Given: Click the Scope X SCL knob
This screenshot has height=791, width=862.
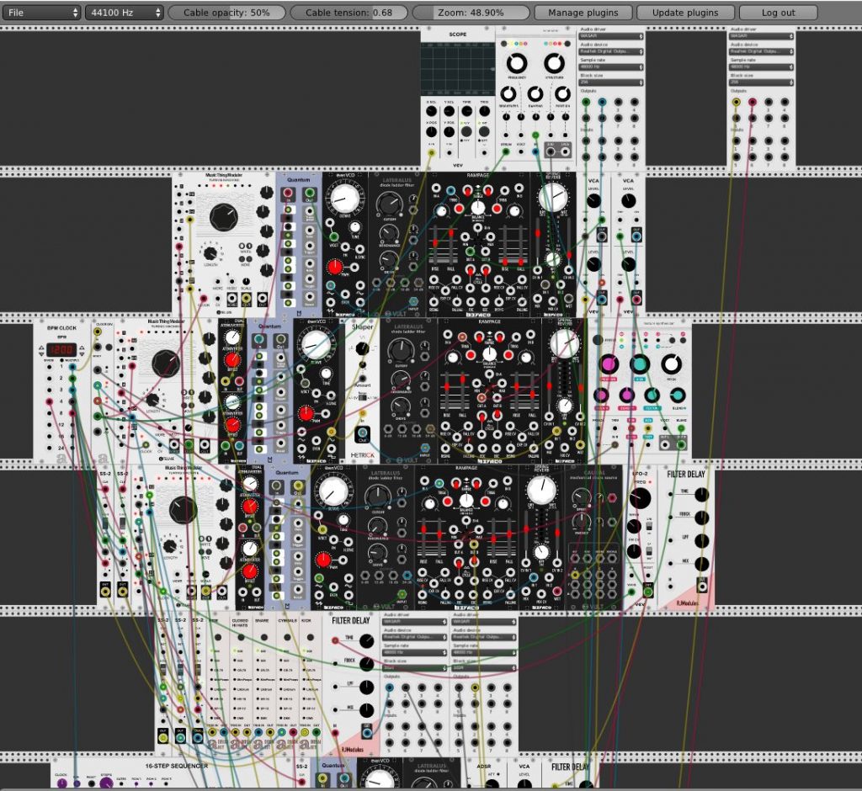Looking at the screenshot, I should tap(432, 112).
